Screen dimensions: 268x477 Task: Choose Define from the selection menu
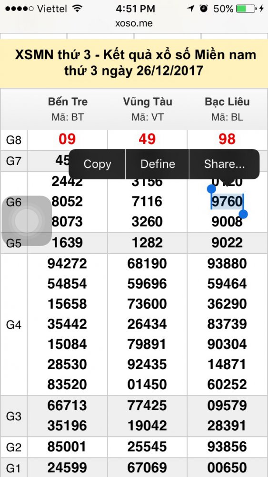(x=158, y=164)
